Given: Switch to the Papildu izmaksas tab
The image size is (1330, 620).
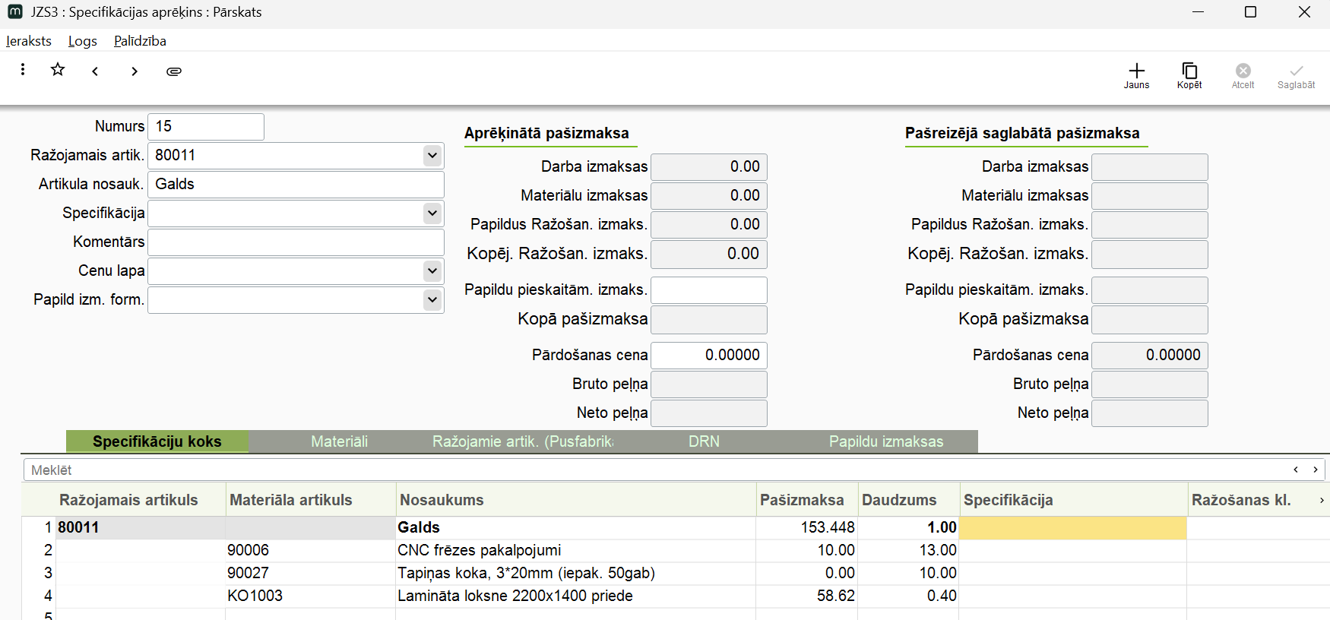Looking at the screenshot, I should coord(885,441).
